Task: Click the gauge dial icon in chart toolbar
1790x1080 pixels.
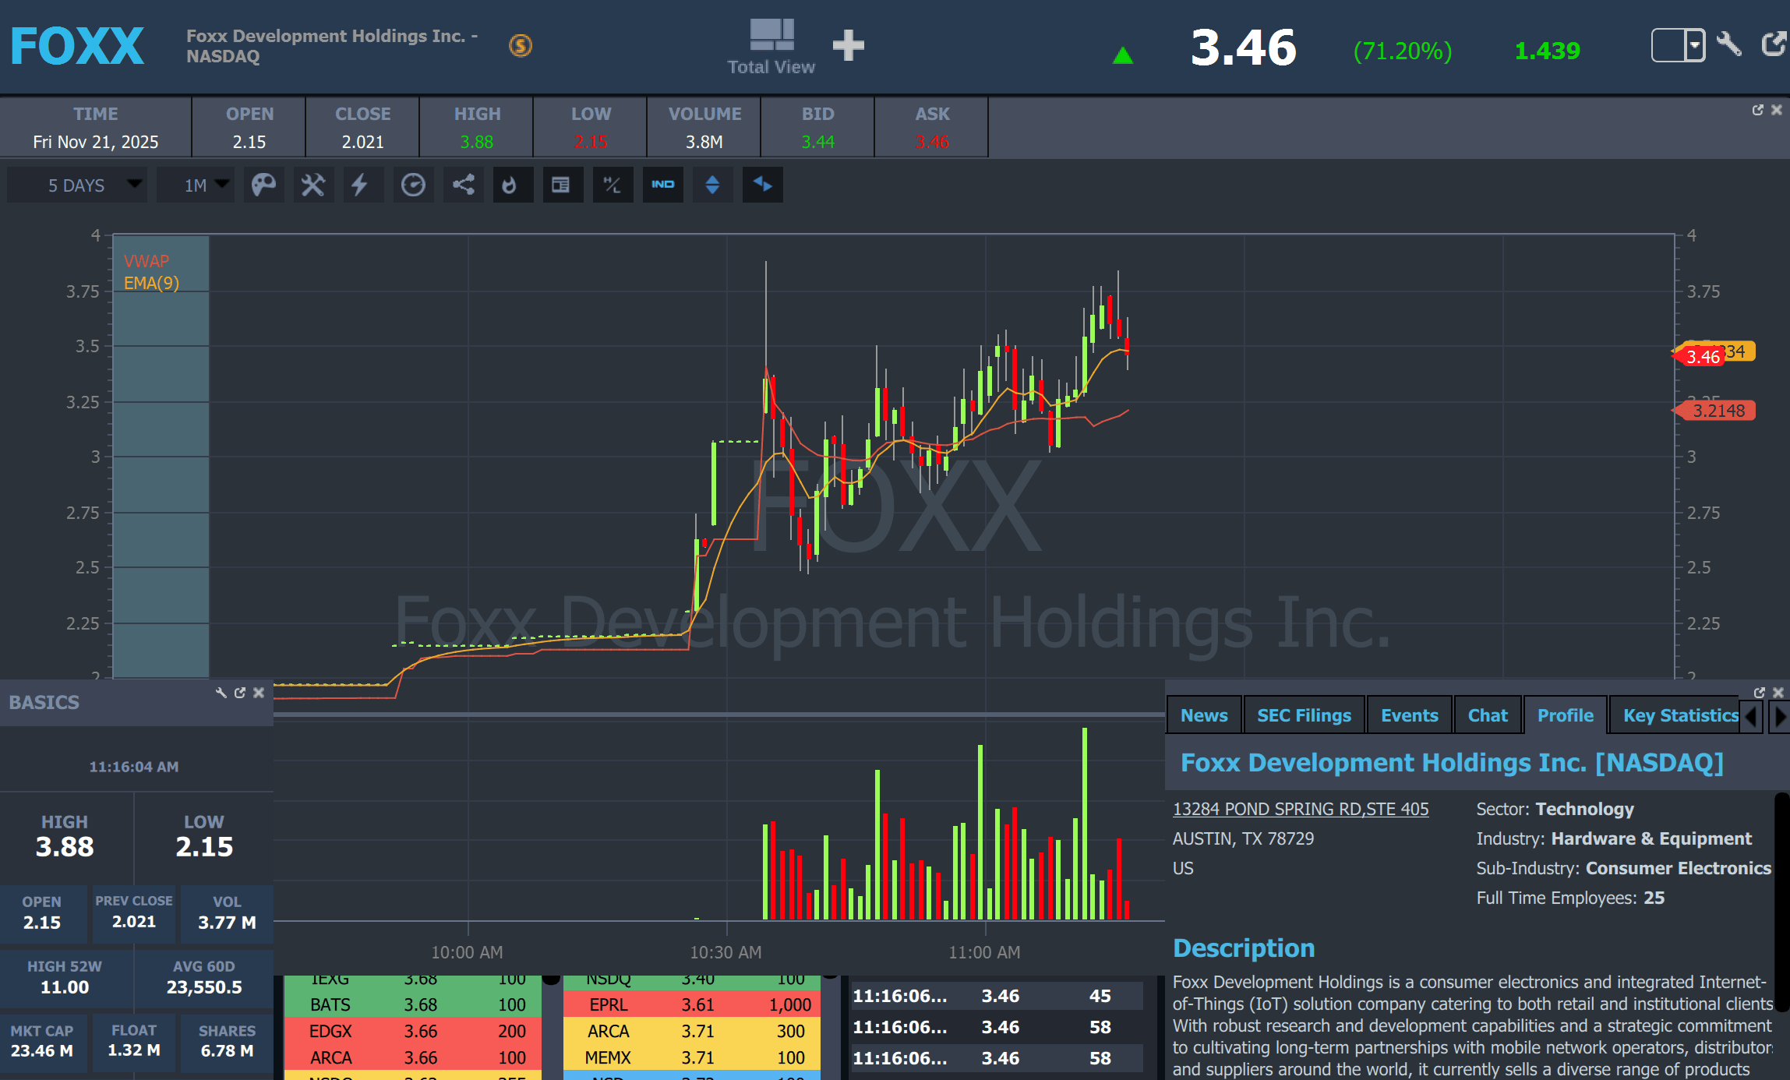Action: click(413, 185)
